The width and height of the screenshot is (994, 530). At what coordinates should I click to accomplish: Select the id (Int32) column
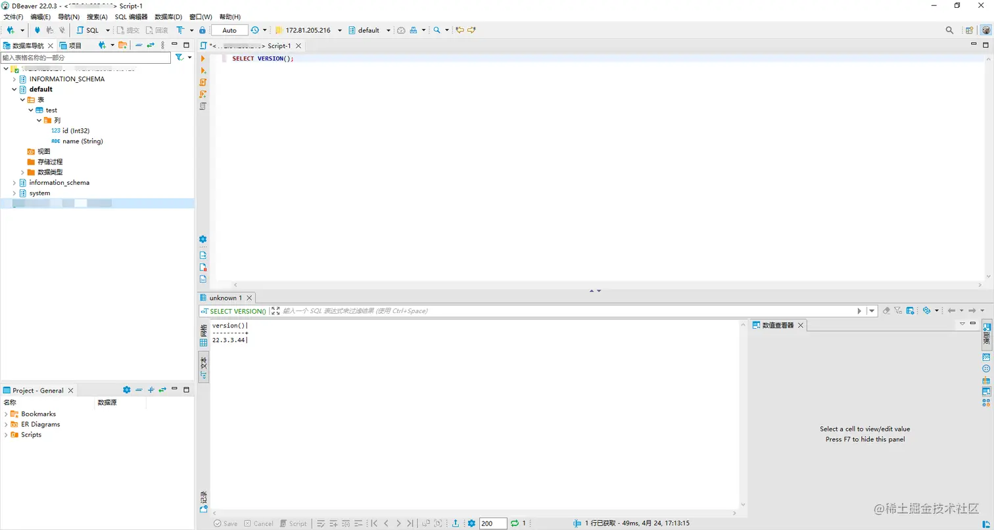pyautogui.click(x=70, y=131)
